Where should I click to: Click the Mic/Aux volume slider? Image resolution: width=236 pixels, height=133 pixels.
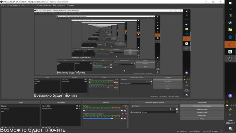click(x=101, y=111)
